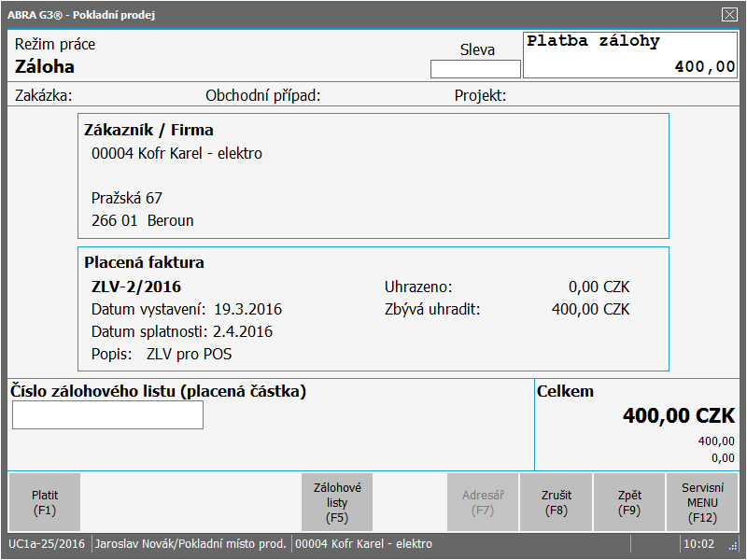Go back using Zpět (F9)
Screen dimensions: 747x560
pos(629,502)
